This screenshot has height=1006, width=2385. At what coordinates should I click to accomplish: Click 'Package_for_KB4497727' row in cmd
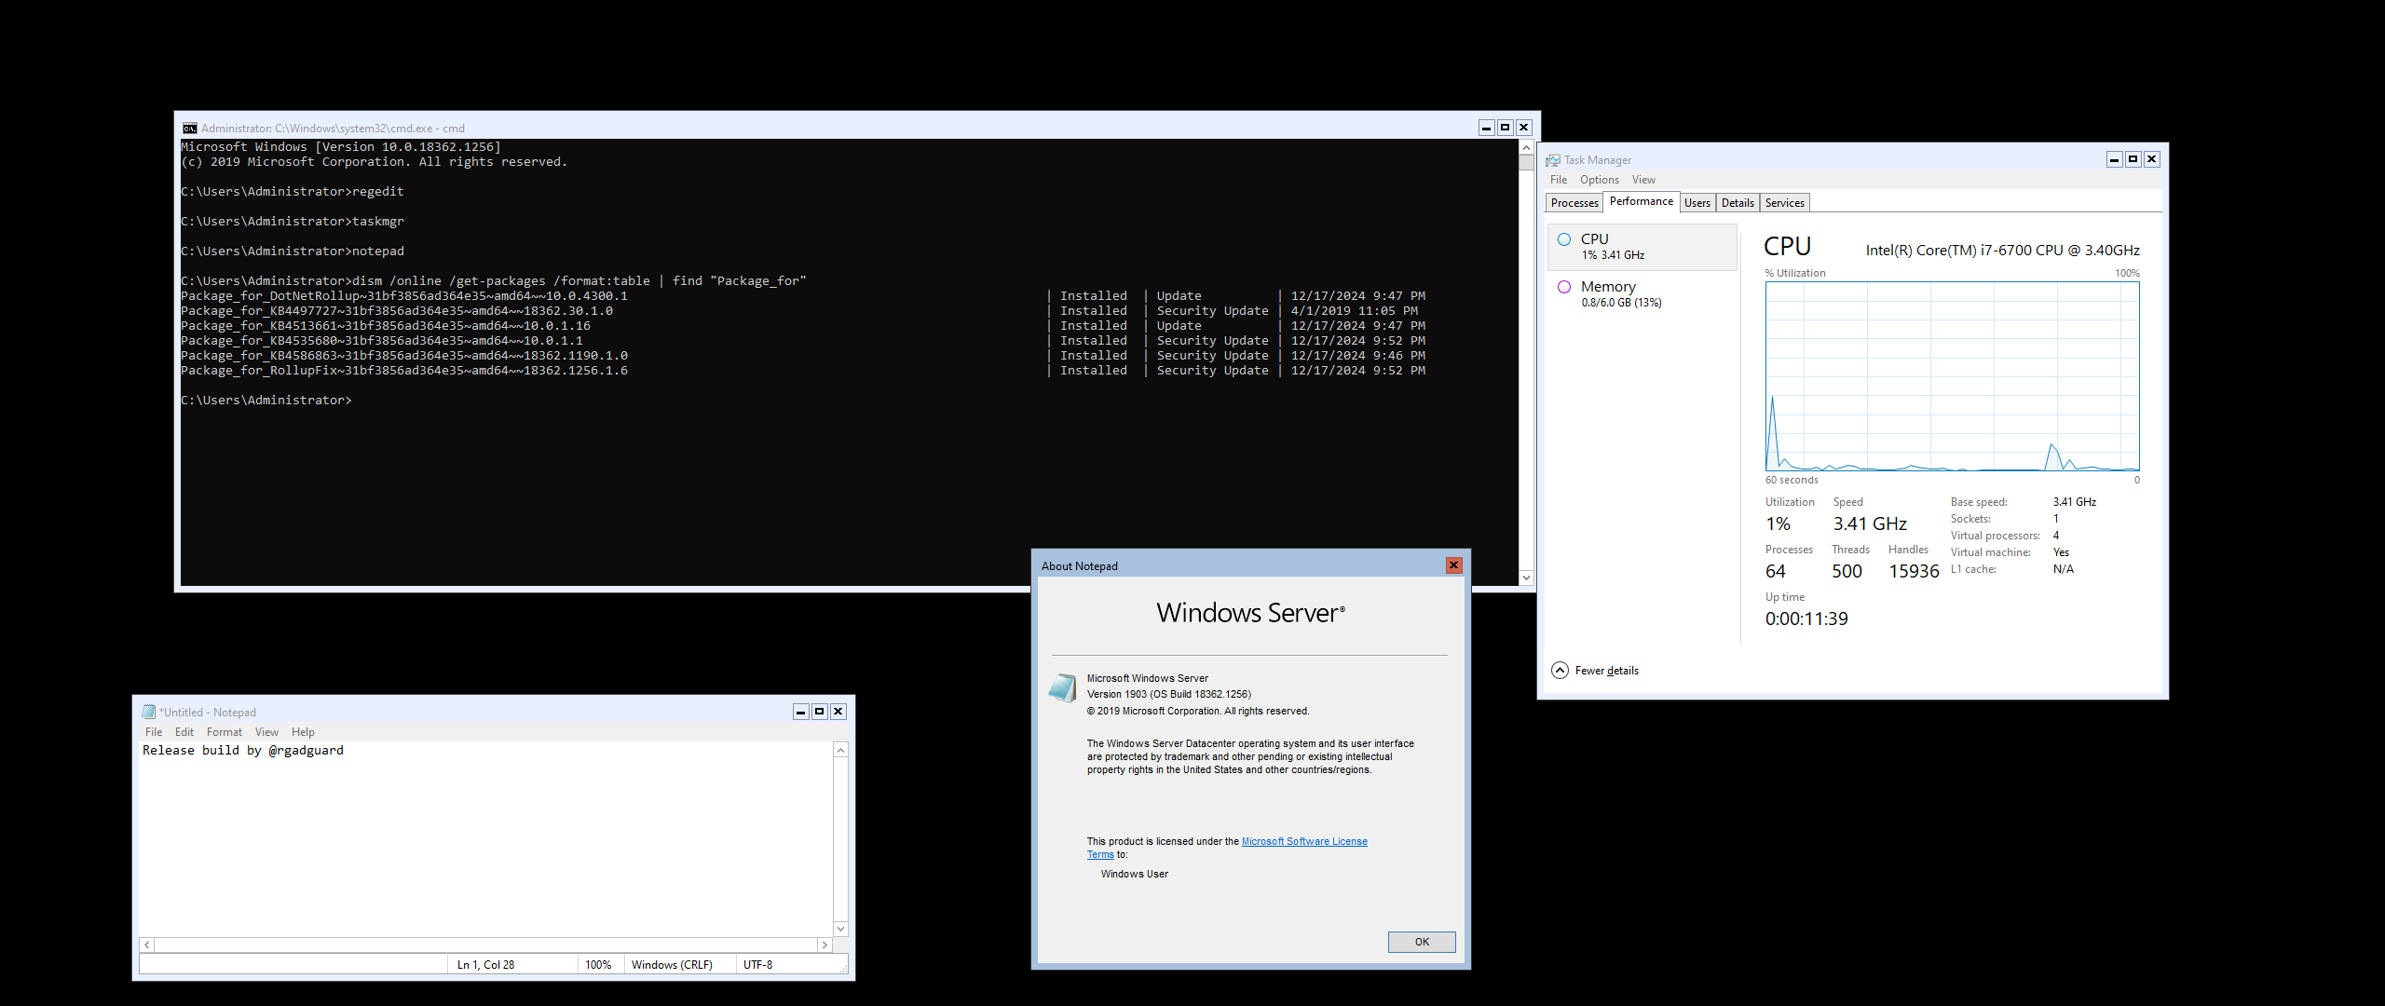point(802,311)
